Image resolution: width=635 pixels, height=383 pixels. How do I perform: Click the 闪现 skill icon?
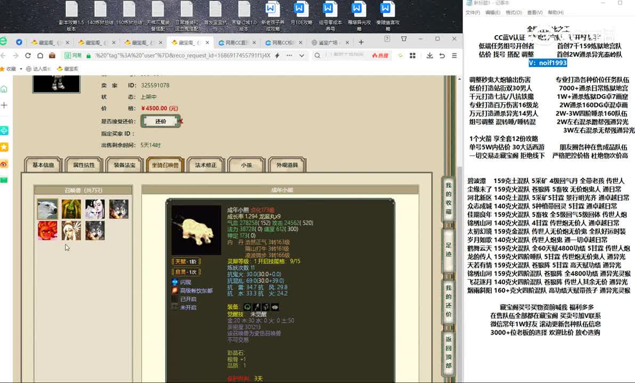[175, 282]
